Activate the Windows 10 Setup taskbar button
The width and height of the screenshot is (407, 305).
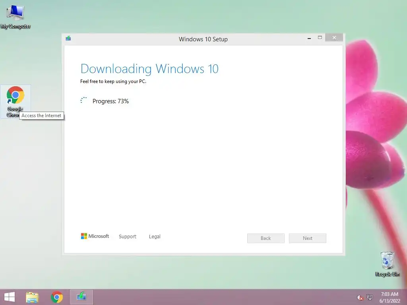[x=81, y=297]
